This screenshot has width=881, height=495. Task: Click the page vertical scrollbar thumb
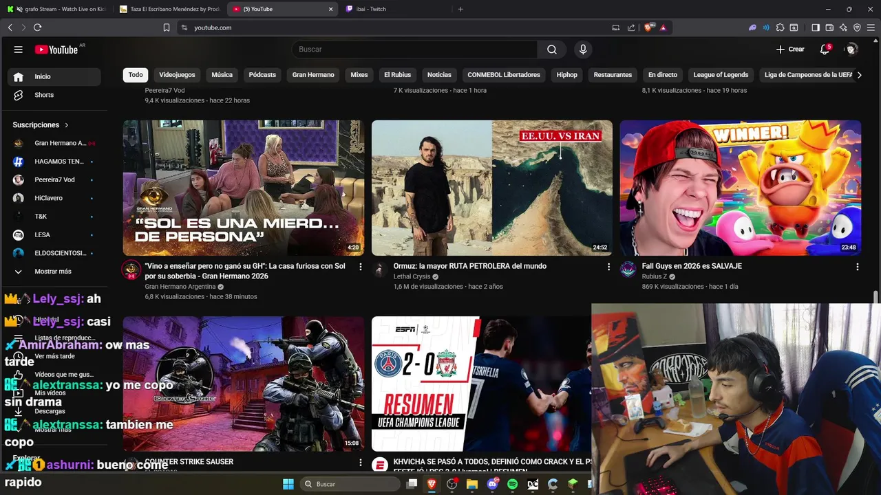click(x=876, y=296)
